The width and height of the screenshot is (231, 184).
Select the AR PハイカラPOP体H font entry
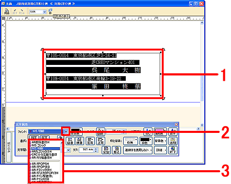45,173
